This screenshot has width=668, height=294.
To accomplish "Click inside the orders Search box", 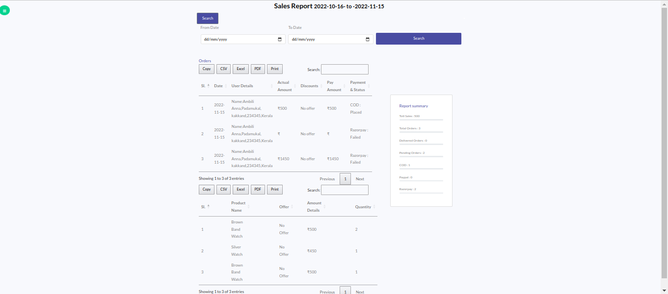I will point(345,69).
